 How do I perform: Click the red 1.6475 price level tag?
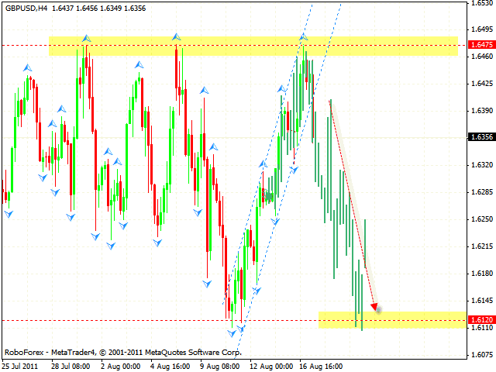point(479,46)
